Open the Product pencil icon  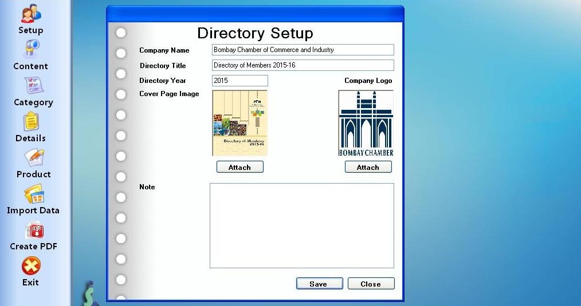(34, 158)
